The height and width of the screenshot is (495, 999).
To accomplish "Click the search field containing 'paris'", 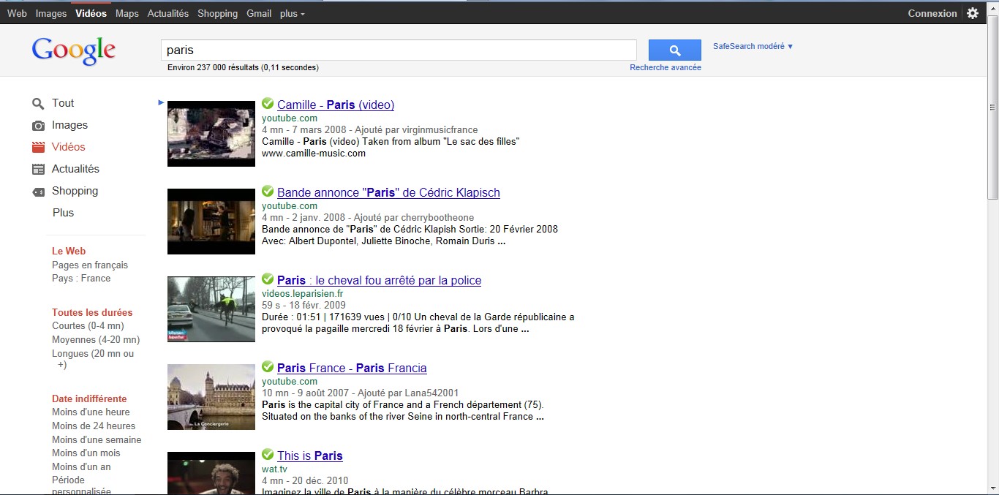I will [x=399, y=50].
